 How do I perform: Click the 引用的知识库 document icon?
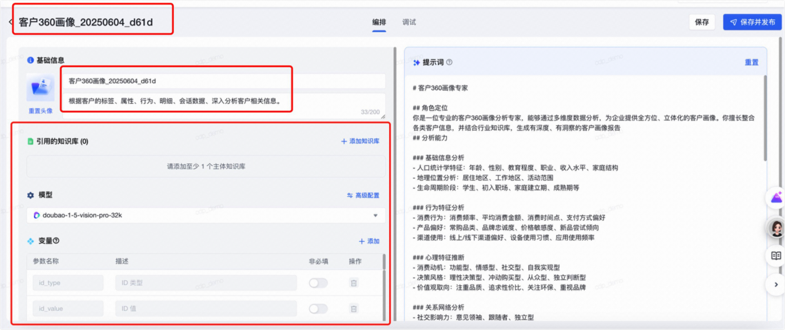pos(31,141)
